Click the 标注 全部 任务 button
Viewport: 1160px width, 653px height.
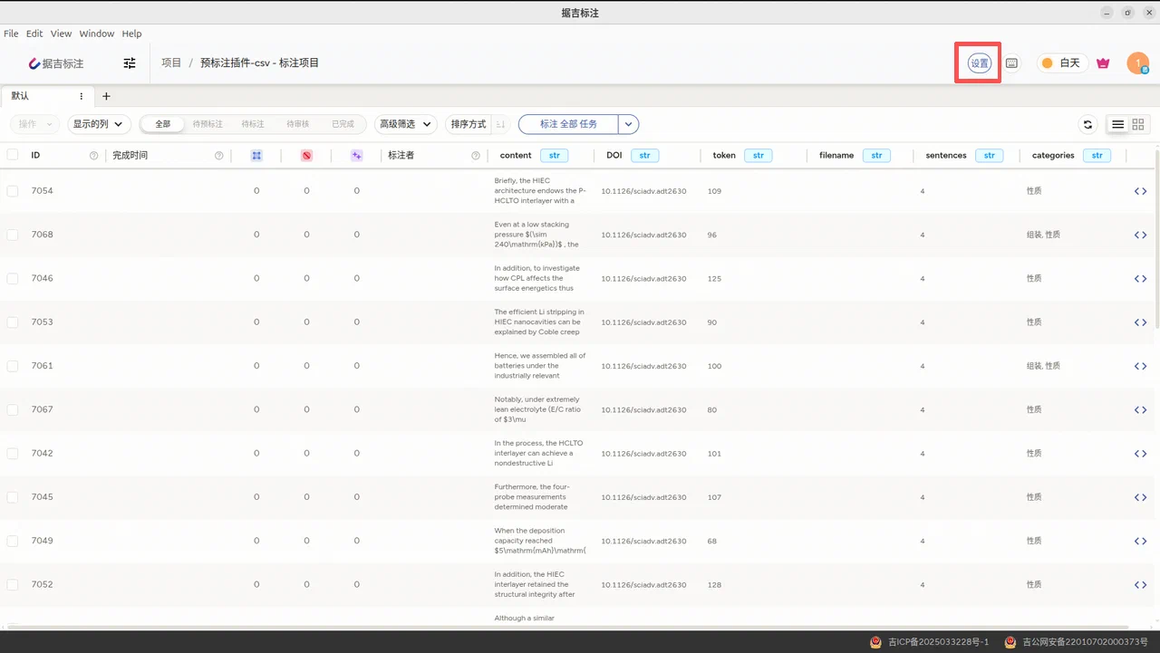(569, 124)
